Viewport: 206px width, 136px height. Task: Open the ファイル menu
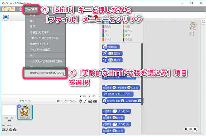click(x=31, y=9)
